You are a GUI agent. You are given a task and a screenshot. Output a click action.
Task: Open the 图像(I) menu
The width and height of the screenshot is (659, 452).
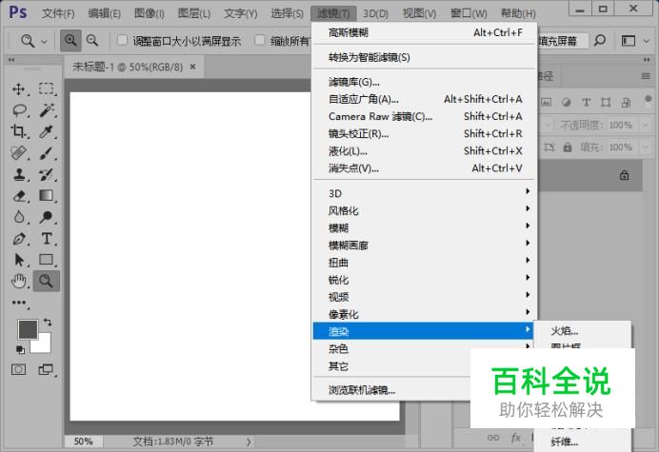tap(150, 13)
